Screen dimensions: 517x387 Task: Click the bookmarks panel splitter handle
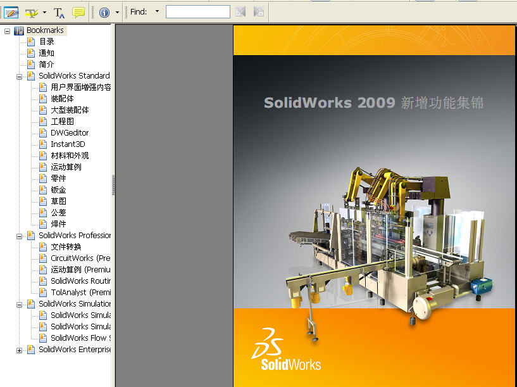pos(113,185)
